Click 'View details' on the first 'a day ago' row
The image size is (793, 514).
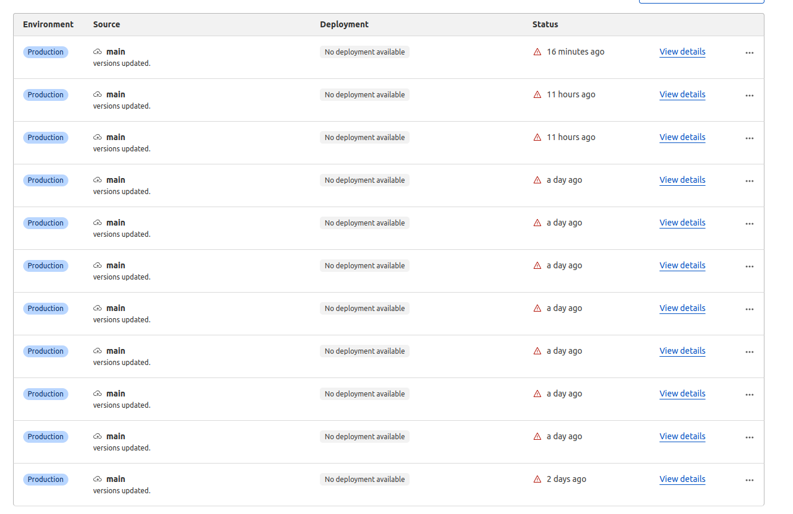(682, 180)
